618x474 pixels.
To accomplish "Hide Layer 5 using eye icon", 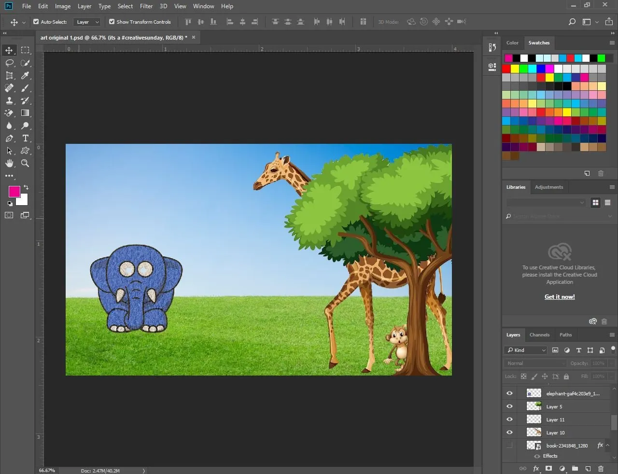I will click(x=509, y=406).
